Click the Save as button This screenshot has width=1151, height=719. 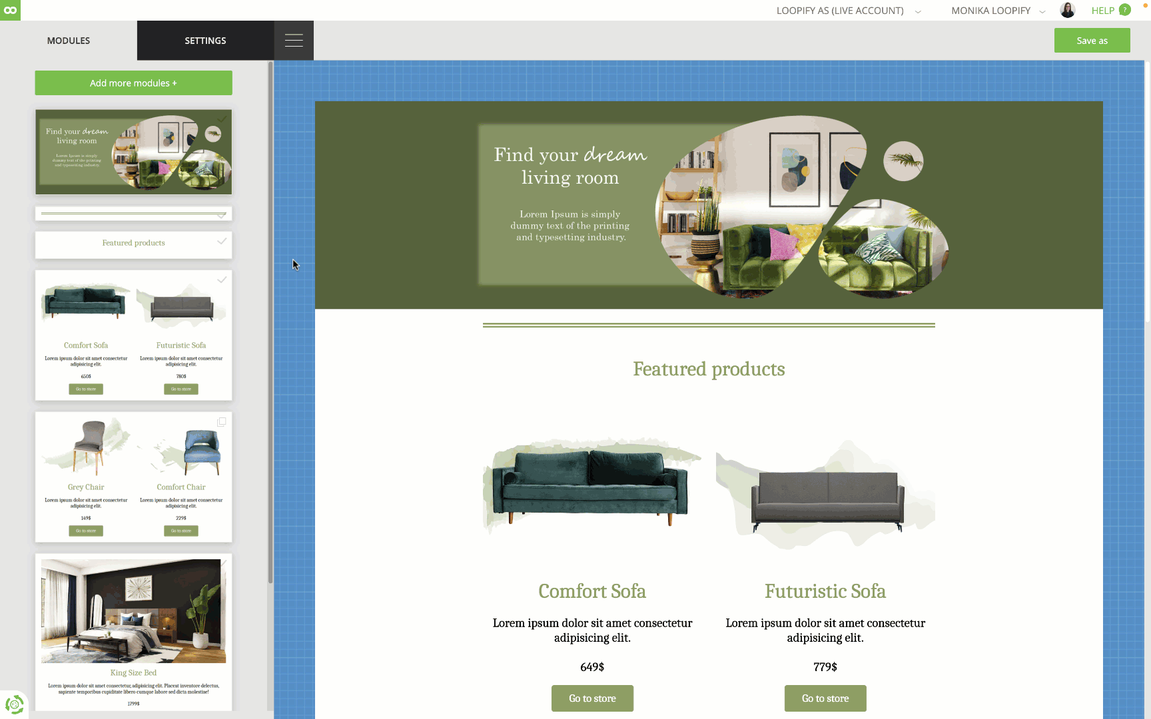click(x=1092, y=41)
